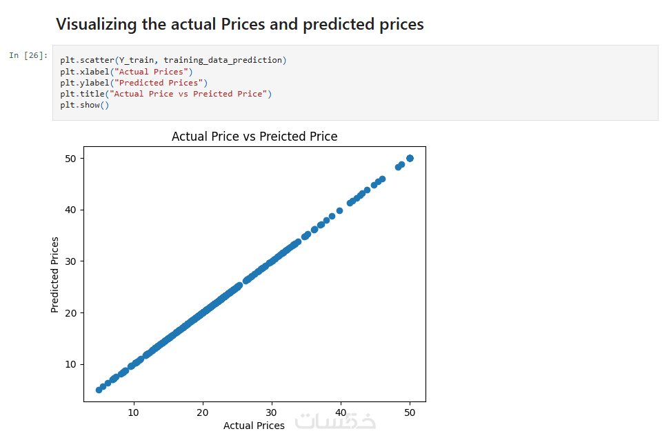The image size is (671, 438).
Task: Click the 20 tick label on x-axis
Action: 203,412
